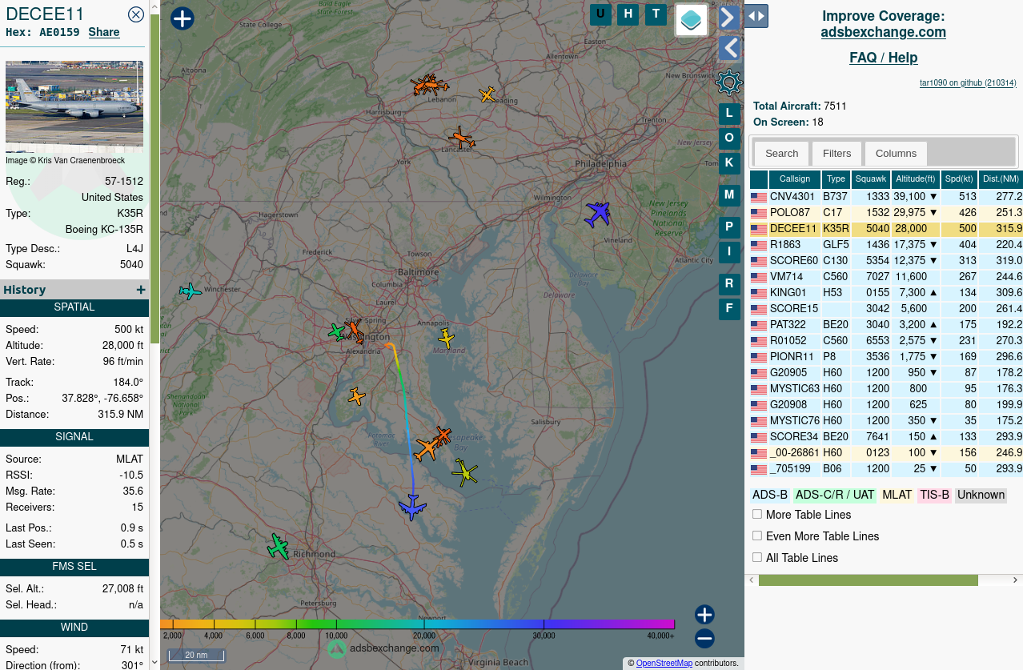Select the orange aircraft icon south of Washington
Viewport: 1023px width, 670px height.
pyautogui.click(x=356, y=396)
